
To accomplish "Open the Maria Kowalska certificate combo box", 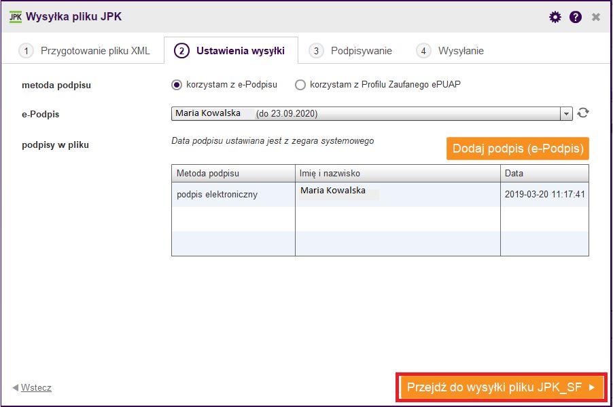I will tap(372, 113).
